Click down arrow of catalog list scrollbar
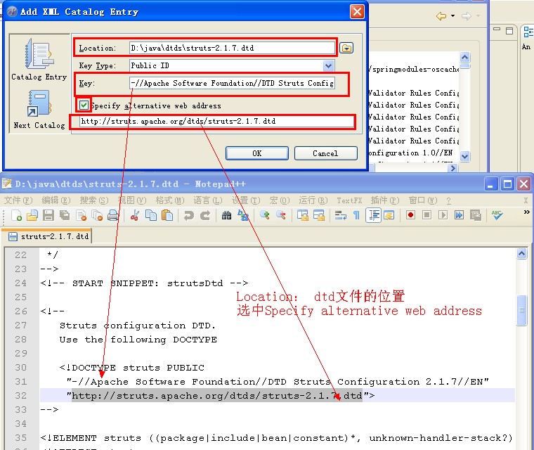This screenshot has height=450, width=534. (465, 156)
